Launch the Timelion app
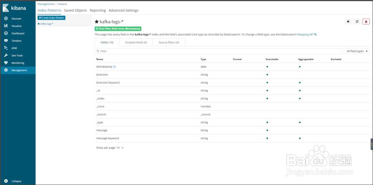This screenshot has width=373, height=185. point(16,41)
